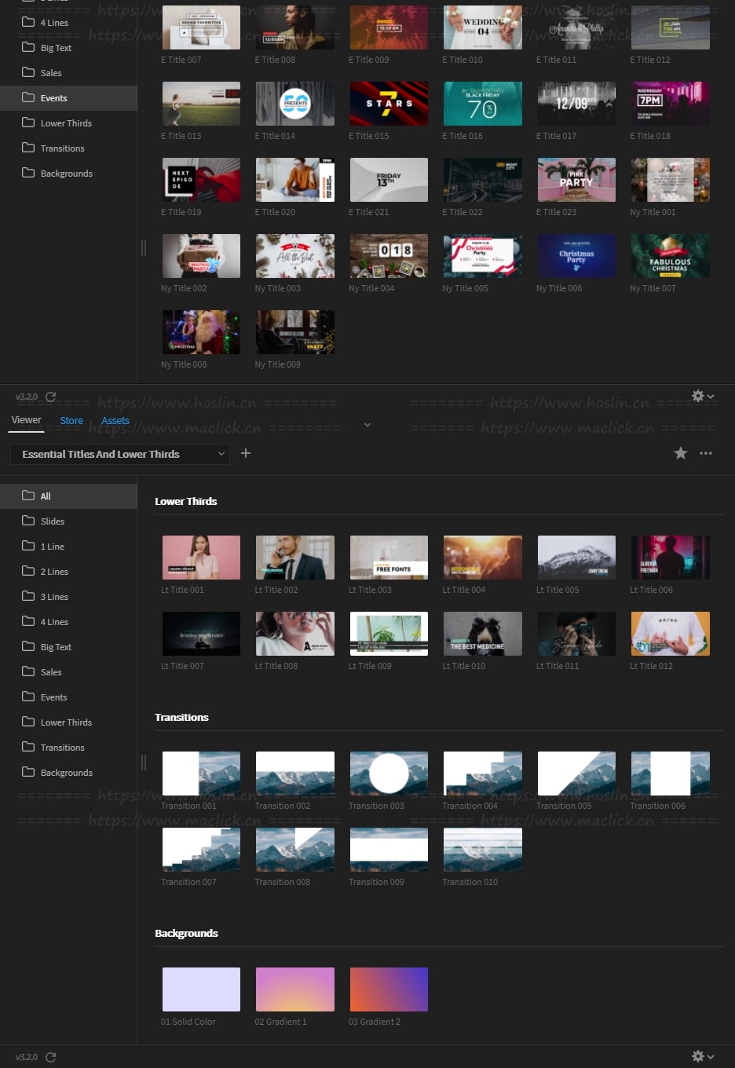Expand the small chevron right of the Assets tab
Viewport: 735px width, 1068px height.
coord(367,425)
